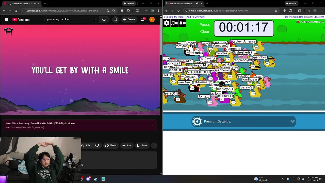Screen dimensions: 325x183
Task: Click the youtube.com address bar
Action: coord(62,11)
